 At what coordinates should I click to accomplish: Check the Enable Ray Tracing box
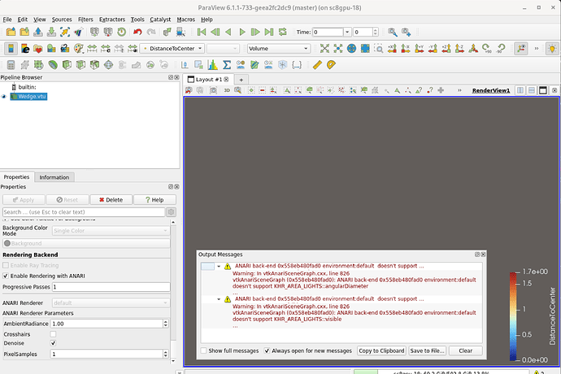click(6, 265)
